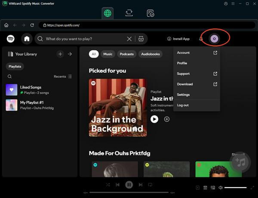Viewport: 258px width, 198px height.
Task: Pause playback with center button
Action: click(129, 185)
